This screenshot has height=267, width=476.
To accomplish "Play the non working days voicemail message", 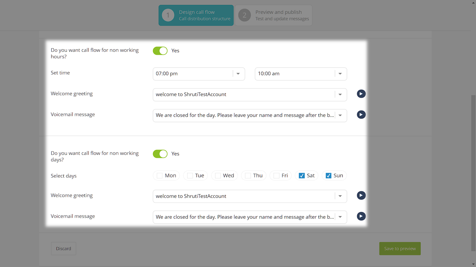I will click(x=361, y=216).
